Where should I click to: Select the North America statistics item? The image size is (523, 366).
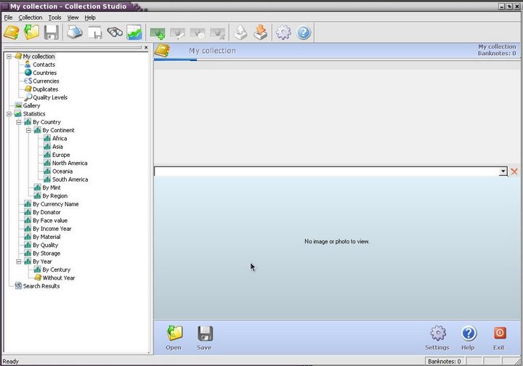(70, 163)
